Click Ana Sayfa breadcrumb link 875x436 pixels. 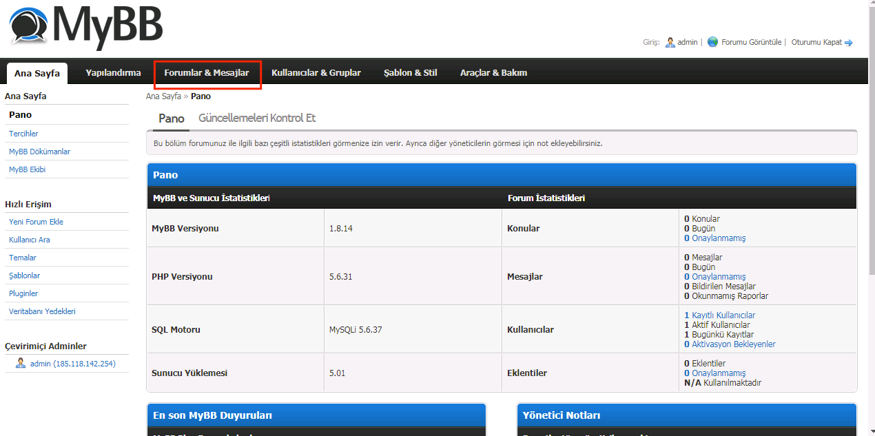pos(163,96)
